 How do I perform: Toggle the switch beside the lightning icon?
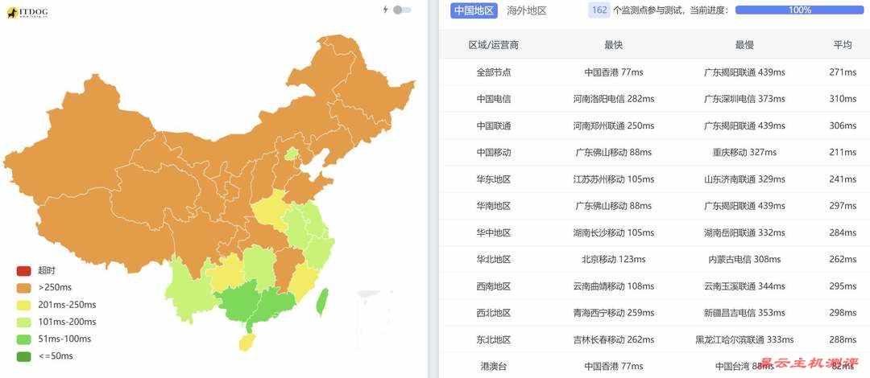(x=402, y=10)
